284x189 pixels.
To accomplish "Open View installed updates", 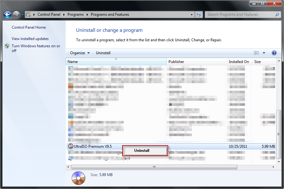I will (x=30, y=39).
